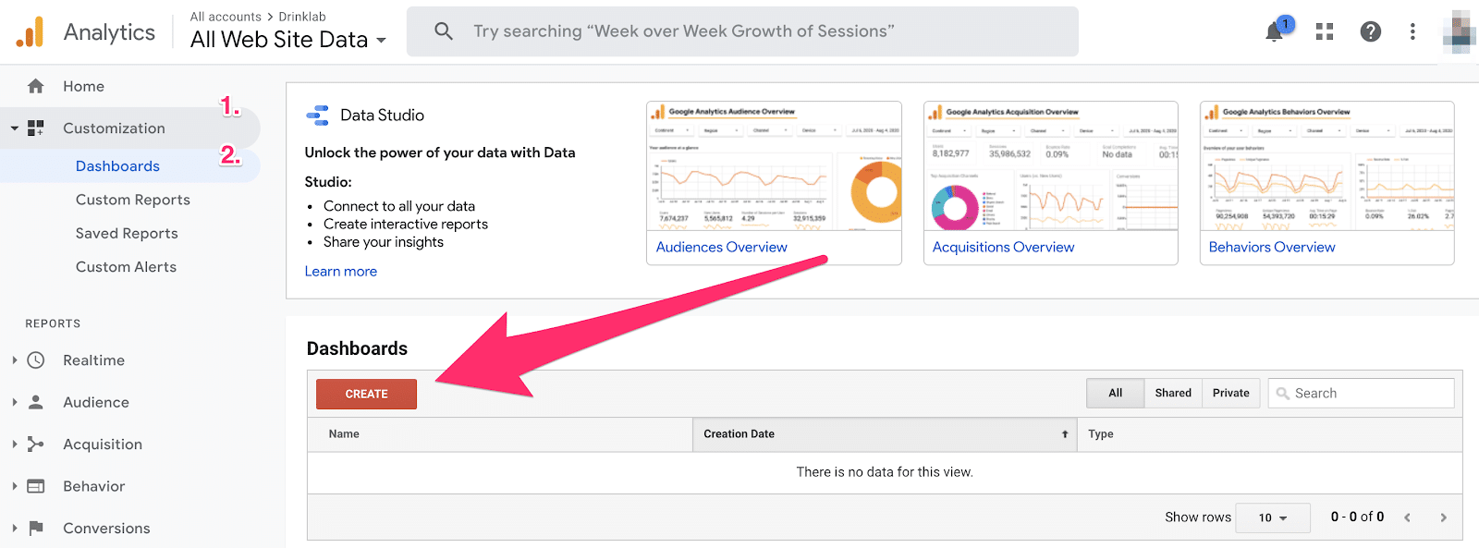Sort by the Type column header
Viewport: 1479px width, 548px height.
[x=1269, y=434]
